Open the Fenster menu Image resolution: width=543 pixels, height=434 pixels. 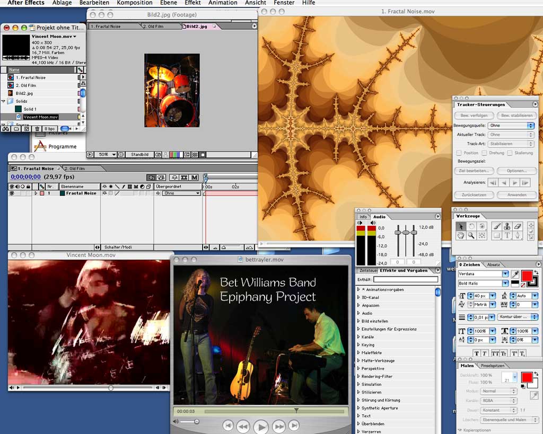tap(284, 3)
